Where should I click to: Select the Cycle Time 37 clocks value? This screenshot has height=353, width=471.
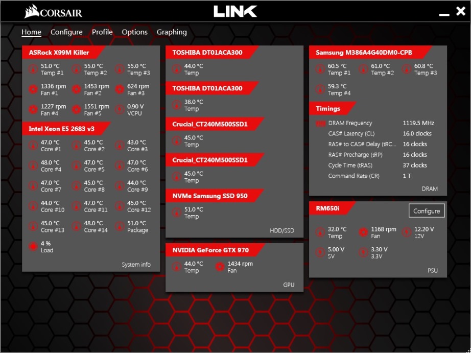click(x=415, y=165)
